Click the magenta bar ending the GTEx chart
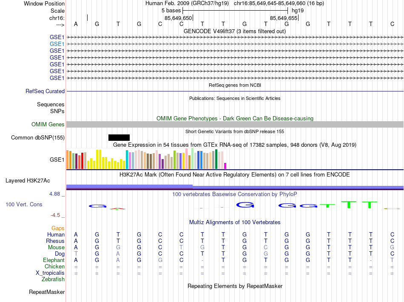This screenshot has height=302, width=404. coord(225,166)
